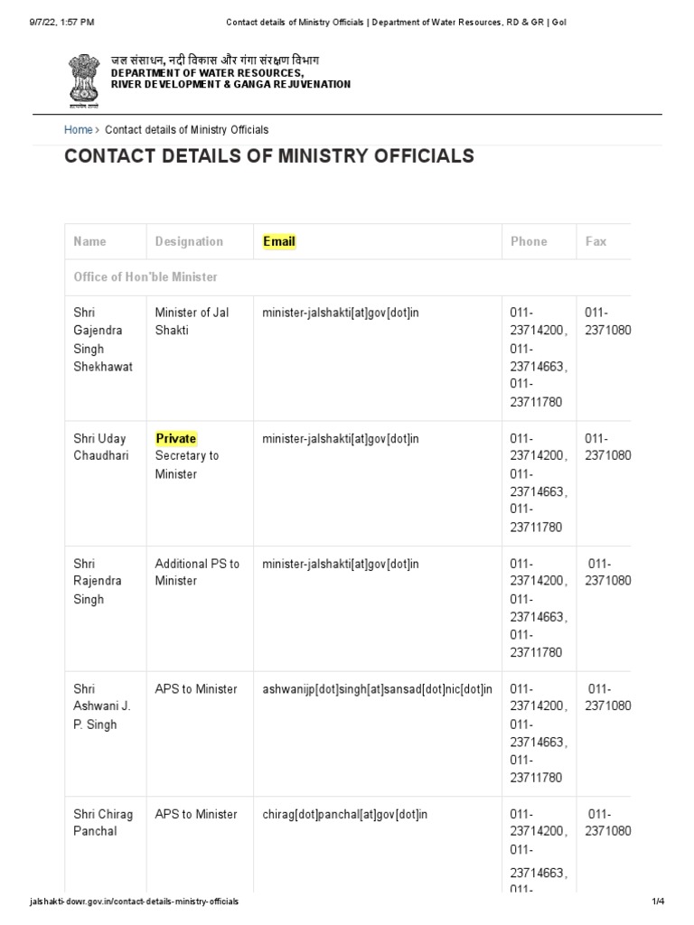Click the Office of Hon'ble Minister row
Screen dimensions: 694x925
[x=348, y=277]
